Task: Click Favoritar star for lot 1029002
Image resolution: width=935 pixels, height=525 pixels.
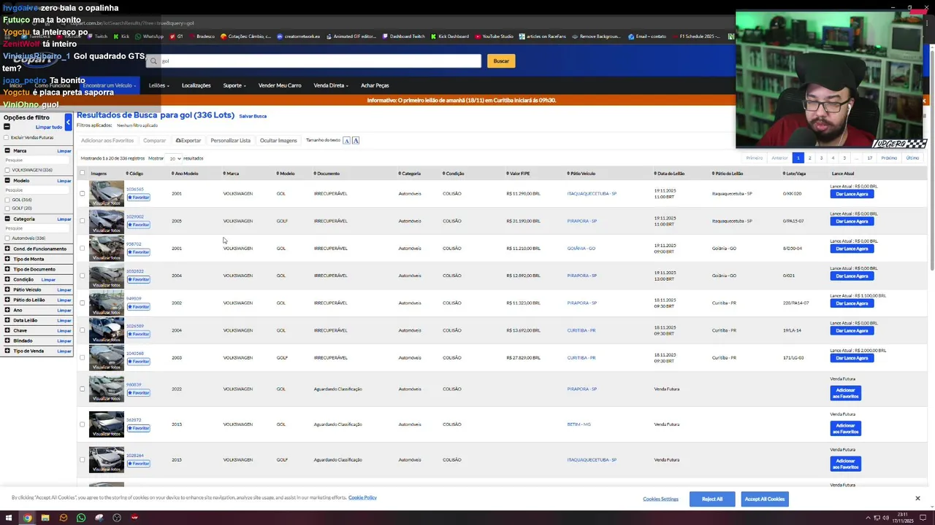Action: click(x=139, y=225)
